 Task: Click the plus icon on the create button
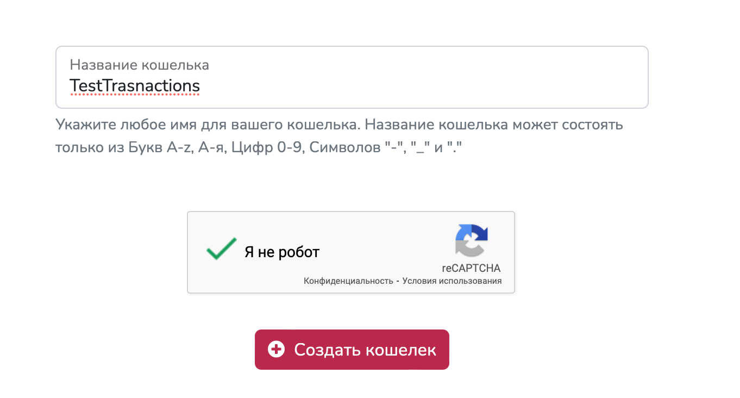point(277,350)
